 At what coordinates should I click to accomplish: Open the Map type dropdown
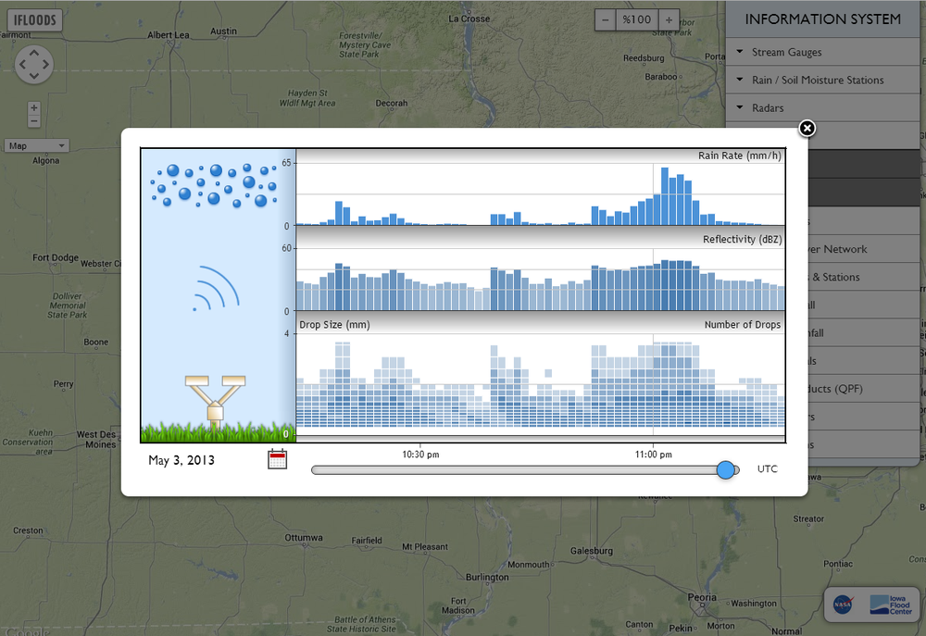(37, 145)
